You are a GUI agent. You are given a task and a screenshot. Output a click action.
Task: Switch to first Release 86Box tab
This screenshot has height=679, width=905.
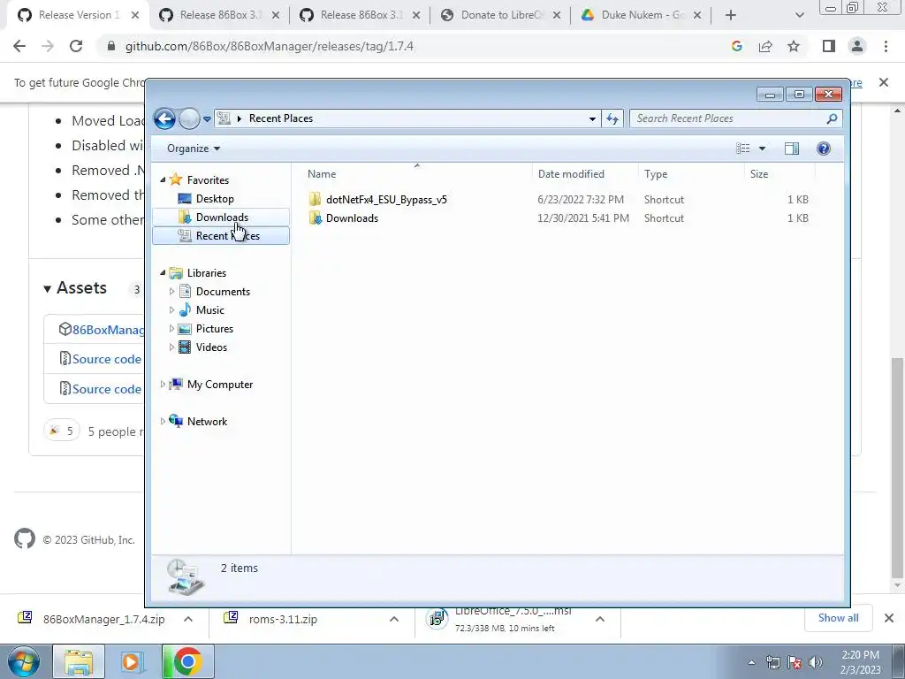[219, 16]
